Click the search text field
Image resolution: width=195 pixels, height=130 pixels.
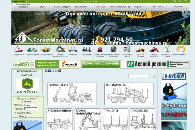point(138,76)
